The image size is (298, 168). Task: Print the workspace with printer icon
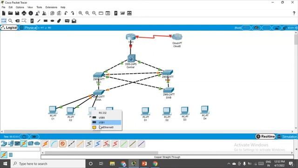(24, 13)
